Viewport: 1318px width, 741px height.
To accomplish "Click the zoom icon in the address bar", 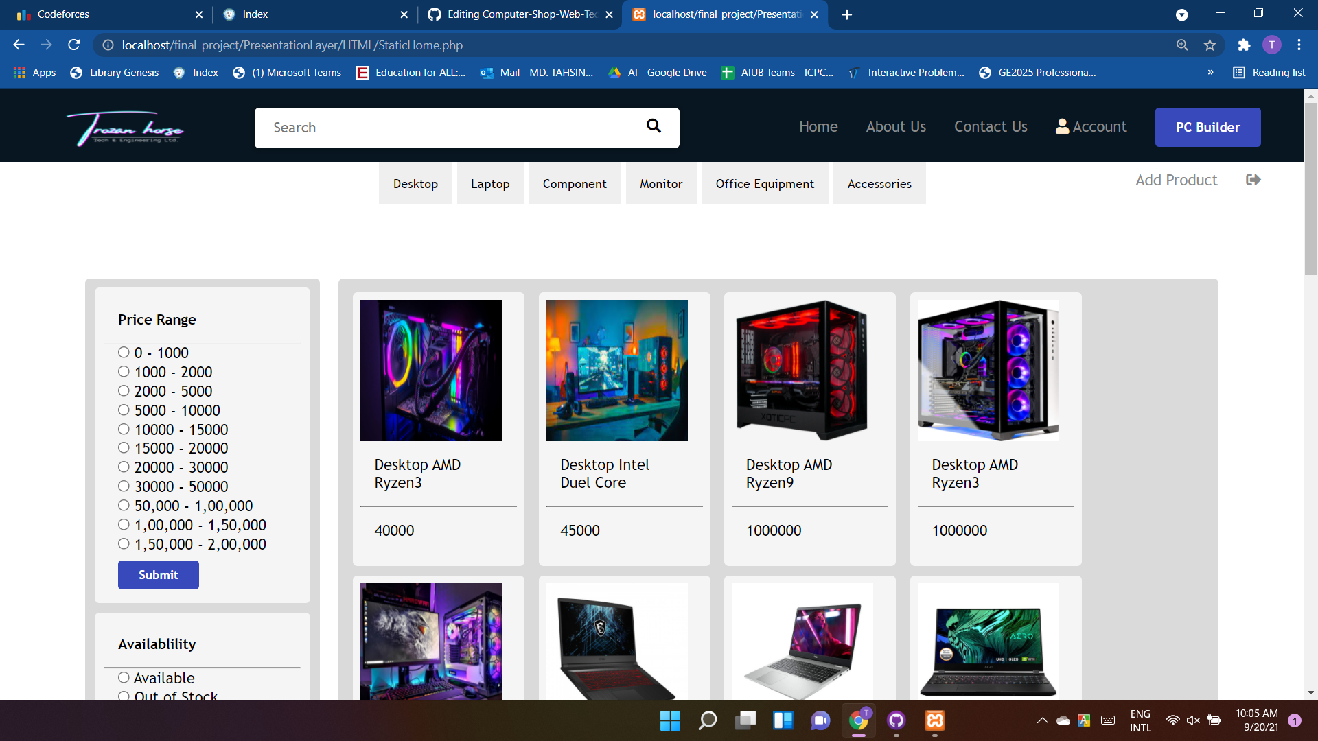I will click(x=1182, y=45).
